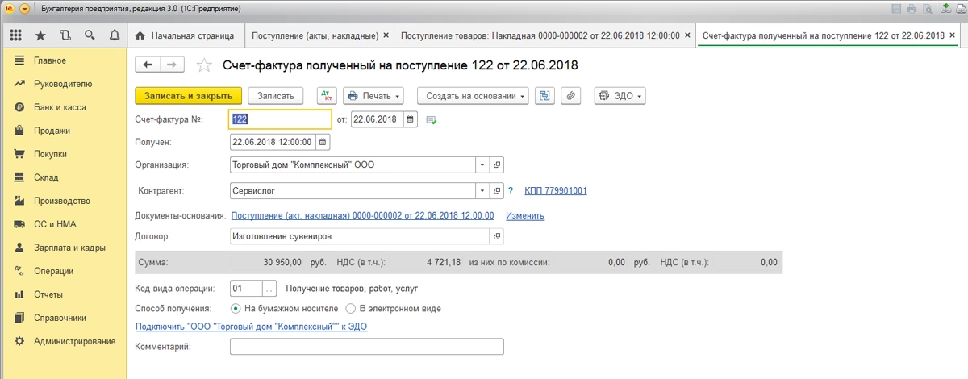Click into the Комментарий text field
Image resolution: width=968 pixels, height=379 pixels.
click(x=366, y=346)
